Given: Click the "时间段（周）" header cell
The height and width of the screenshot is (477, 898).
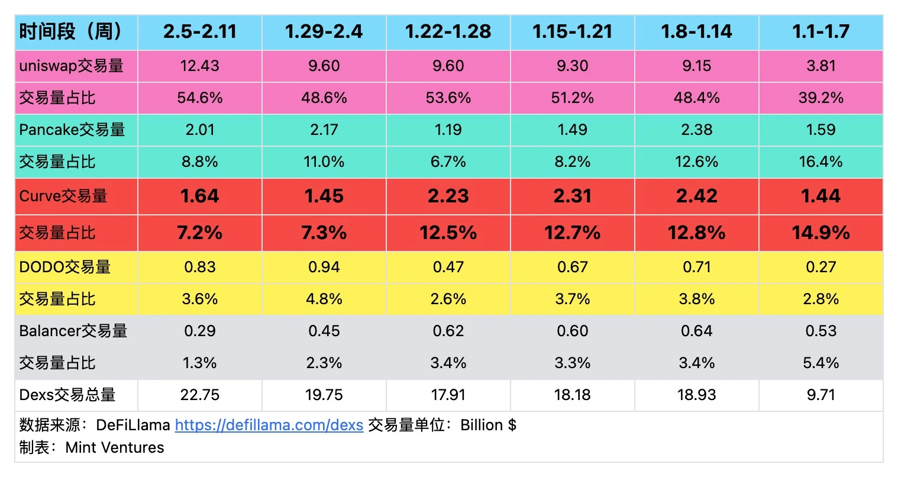Looking at the screenshot, I should pyautogui.click(x=71, y=31).
